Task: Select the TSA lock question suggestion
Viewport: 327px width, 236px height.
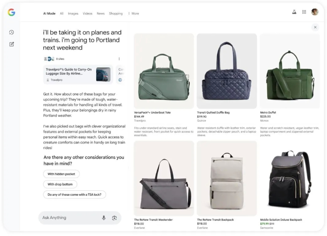Action: 74,195
